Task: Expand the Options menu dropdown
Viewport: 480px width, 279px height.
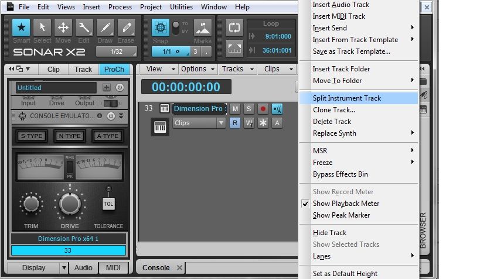Action: click(197, 69)
